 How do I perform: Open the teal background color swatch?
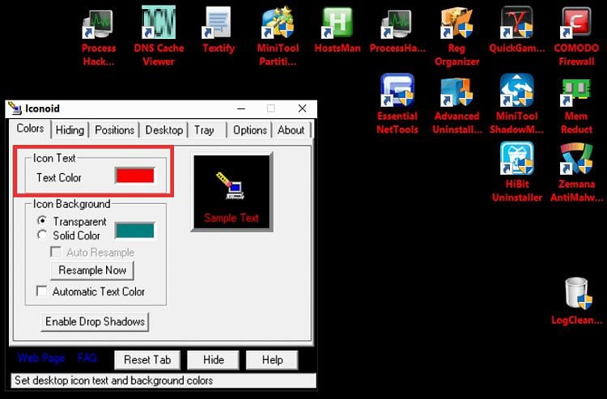point(135,231)
